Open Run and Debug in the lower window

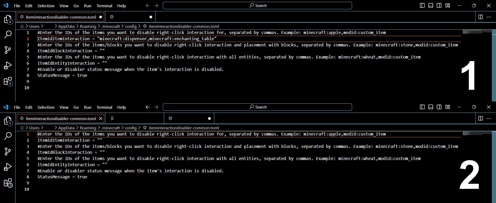click(8, 167)
